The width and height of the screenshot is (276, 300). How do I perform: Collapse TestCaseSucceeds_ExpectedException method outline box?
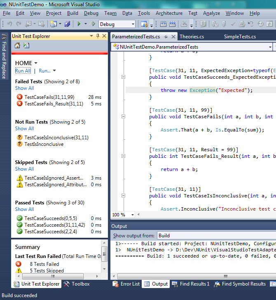[123, 77]
